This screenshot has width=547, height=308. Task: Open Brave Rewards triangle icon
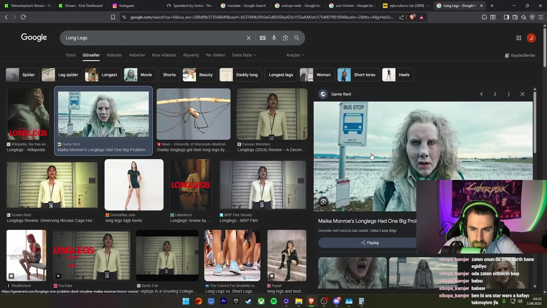click(421, 17)
